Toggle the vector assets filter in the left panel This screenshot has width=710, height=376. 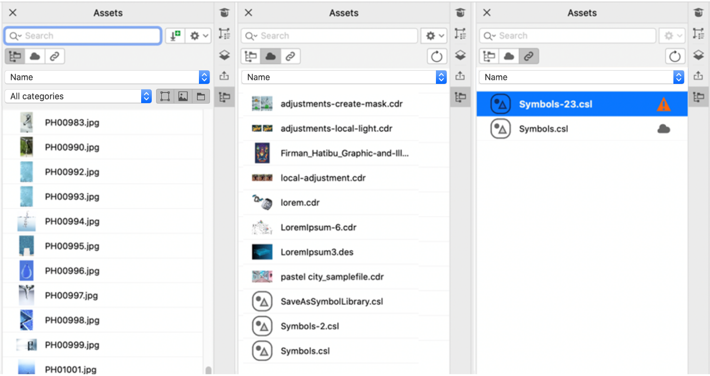(165, 96)
